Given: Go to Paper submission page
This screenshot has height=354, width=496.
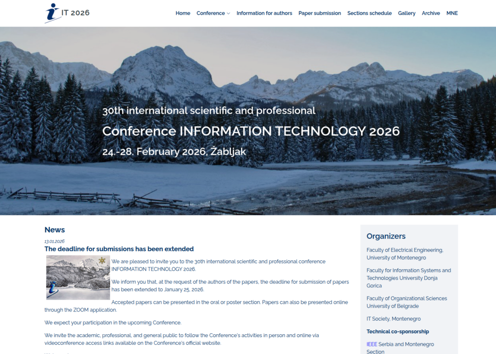Looking at the screenshot, I should coord(319,13).
